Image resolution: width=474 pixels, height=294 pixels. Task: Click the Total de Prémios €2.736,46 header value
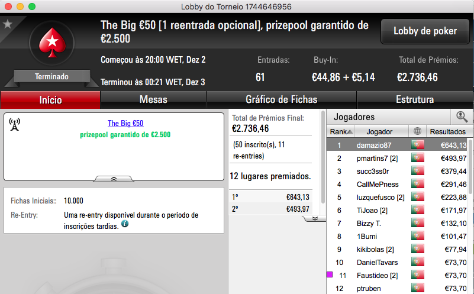coord(417,77)
